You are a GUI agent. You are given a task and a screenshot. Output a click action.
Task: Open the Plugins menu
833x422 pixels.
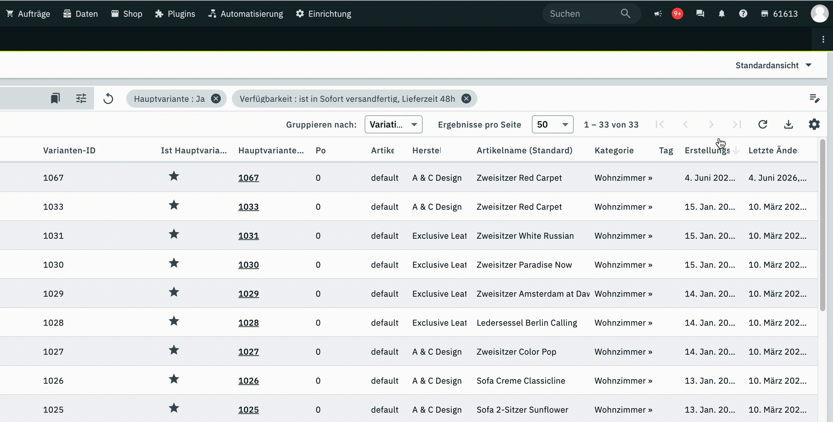click(x=175, y=14)
